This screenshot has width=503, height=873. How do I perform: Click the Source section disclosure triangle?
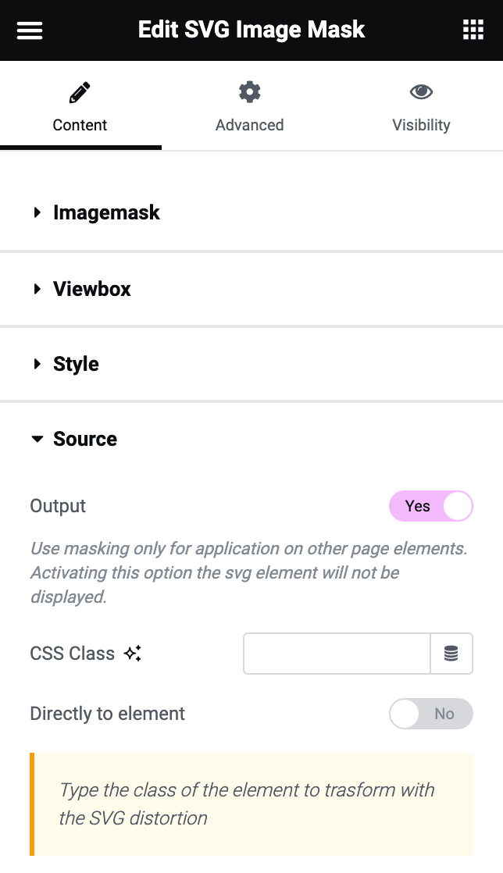[x=37, y=439]
